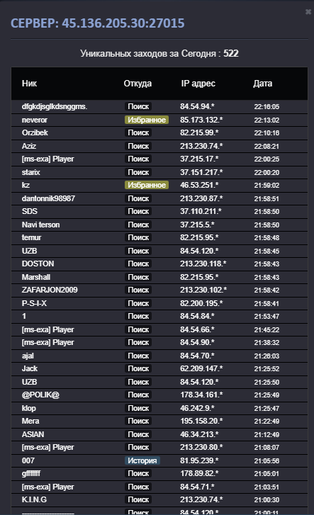Screen dimensions: 314x515
Task: Click the История badge for player 007
Action: point(142,460)
